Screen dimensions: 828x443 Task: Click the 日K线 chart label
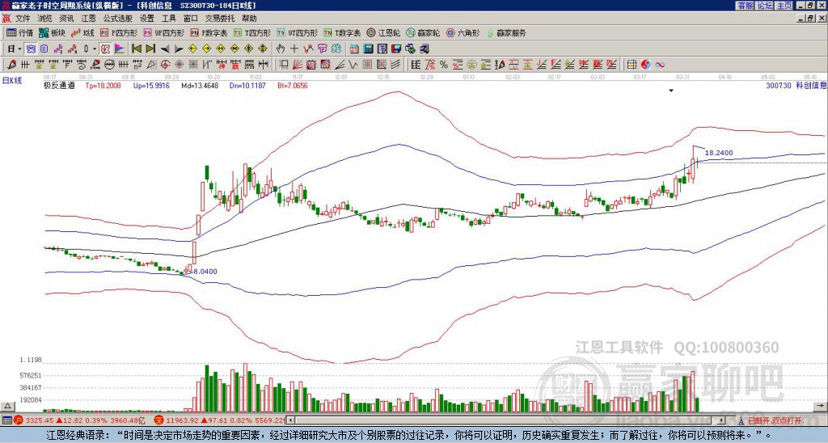[x=12, y=81]
